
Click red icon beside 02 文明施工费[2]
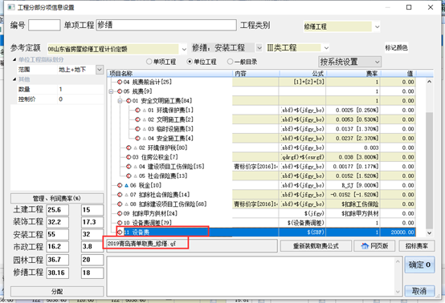pos(137,119)
